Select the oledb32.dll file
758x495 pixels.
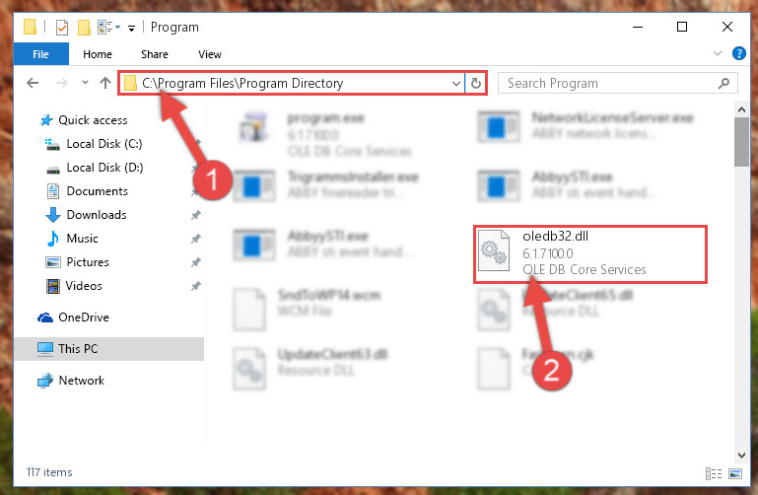pos(589,253)
